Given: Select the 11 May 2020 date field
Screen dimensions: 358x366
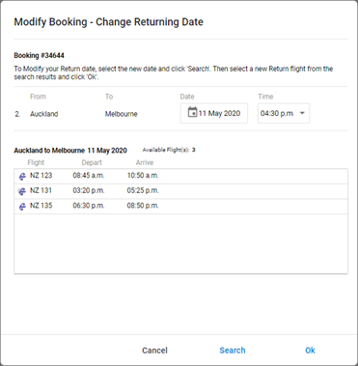Looking at the screenshot, I should (214, 113).
